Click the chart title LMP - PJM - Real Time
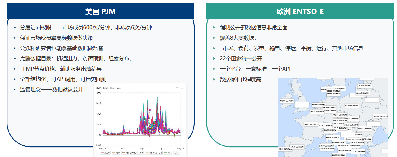397x157 pixels. point(108,88)
